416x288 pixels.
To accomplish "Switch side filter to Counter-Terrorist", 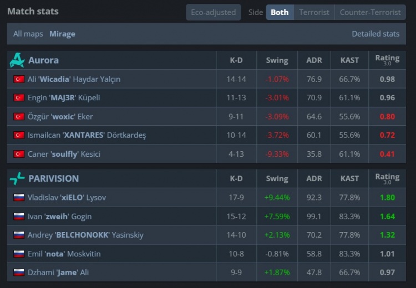I will pyautogui.click(x=370, y=12).
